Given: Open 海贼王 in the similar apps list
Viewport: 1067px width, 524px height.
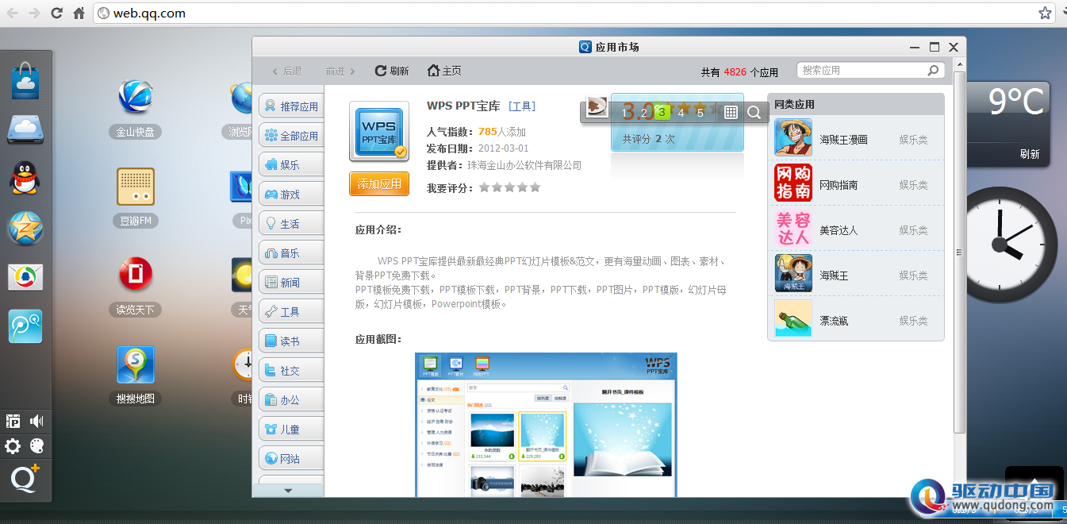Looking at the screenshot, I should click(x=856, y=275).
